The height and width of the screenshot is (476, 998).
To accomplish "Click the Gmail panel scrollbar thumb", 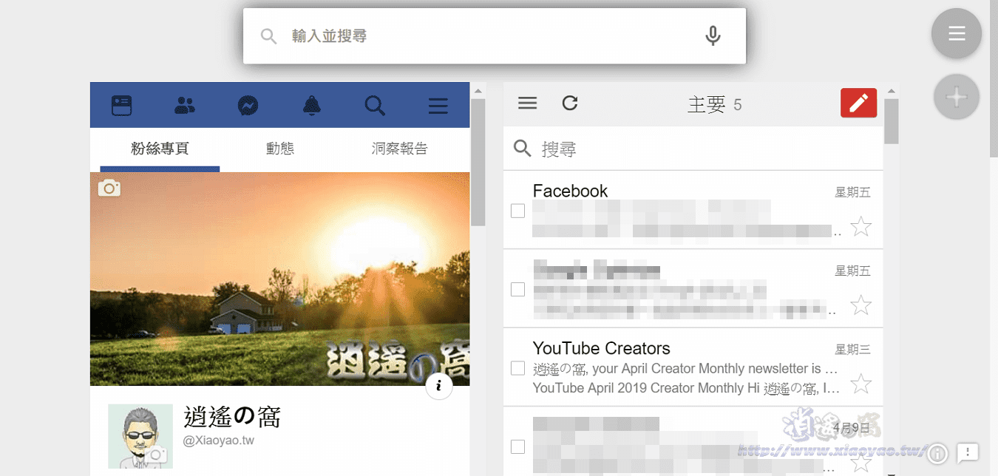I will [x=892, y=121].
